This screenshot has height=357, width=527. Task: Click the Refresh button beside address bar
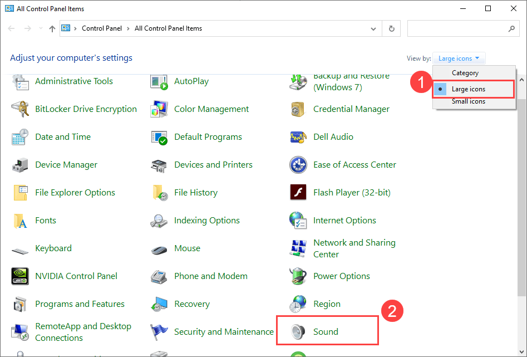point(392,28)
